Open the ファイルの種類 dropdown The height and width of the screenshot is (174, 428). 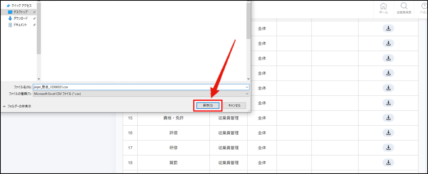pos(141,94)
